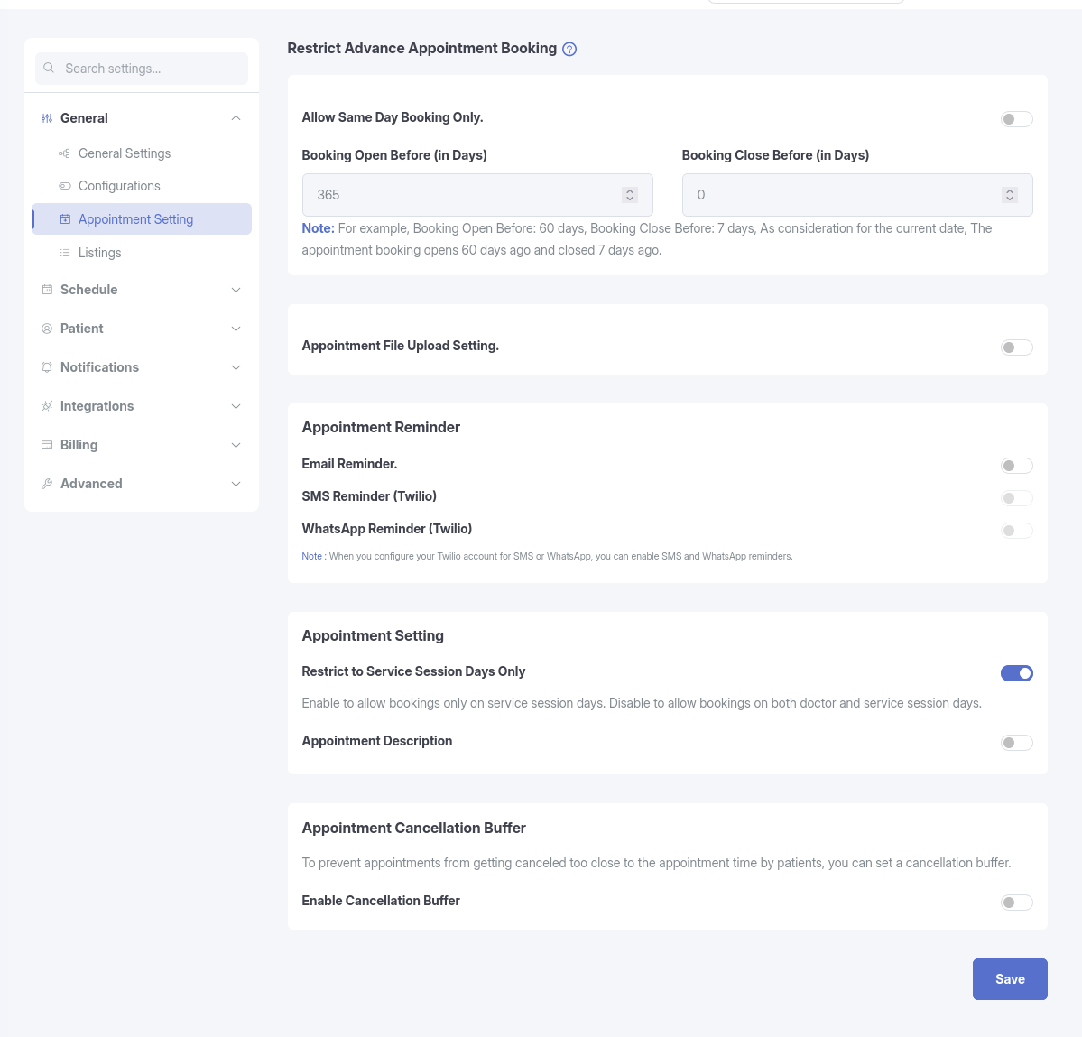Click the Patient user icon

click(47, 329)
